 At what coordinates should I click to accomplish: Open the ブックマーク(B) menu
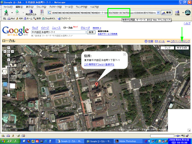(x=55, y=7)
